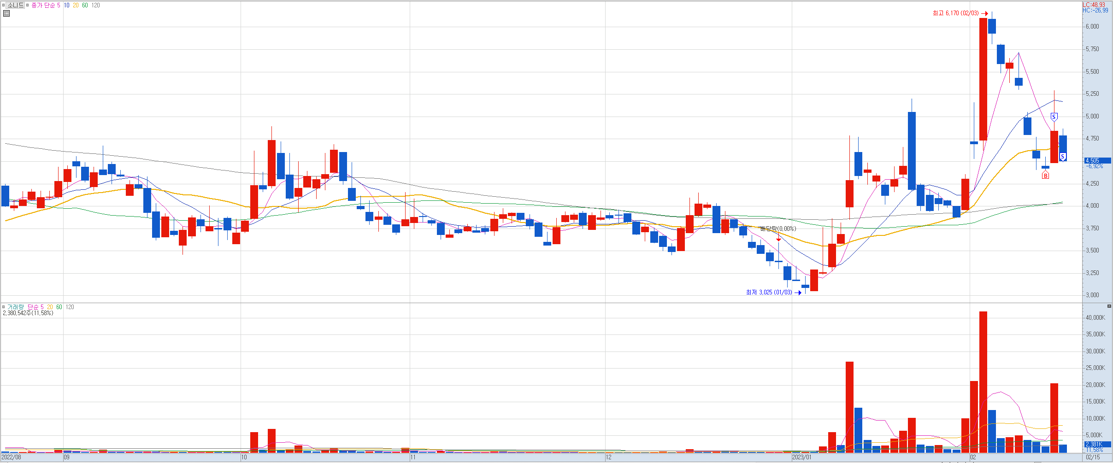Select the price 120-day moving average label
The width and height of the screenshot is (1113, 463).
click(95, 5)
